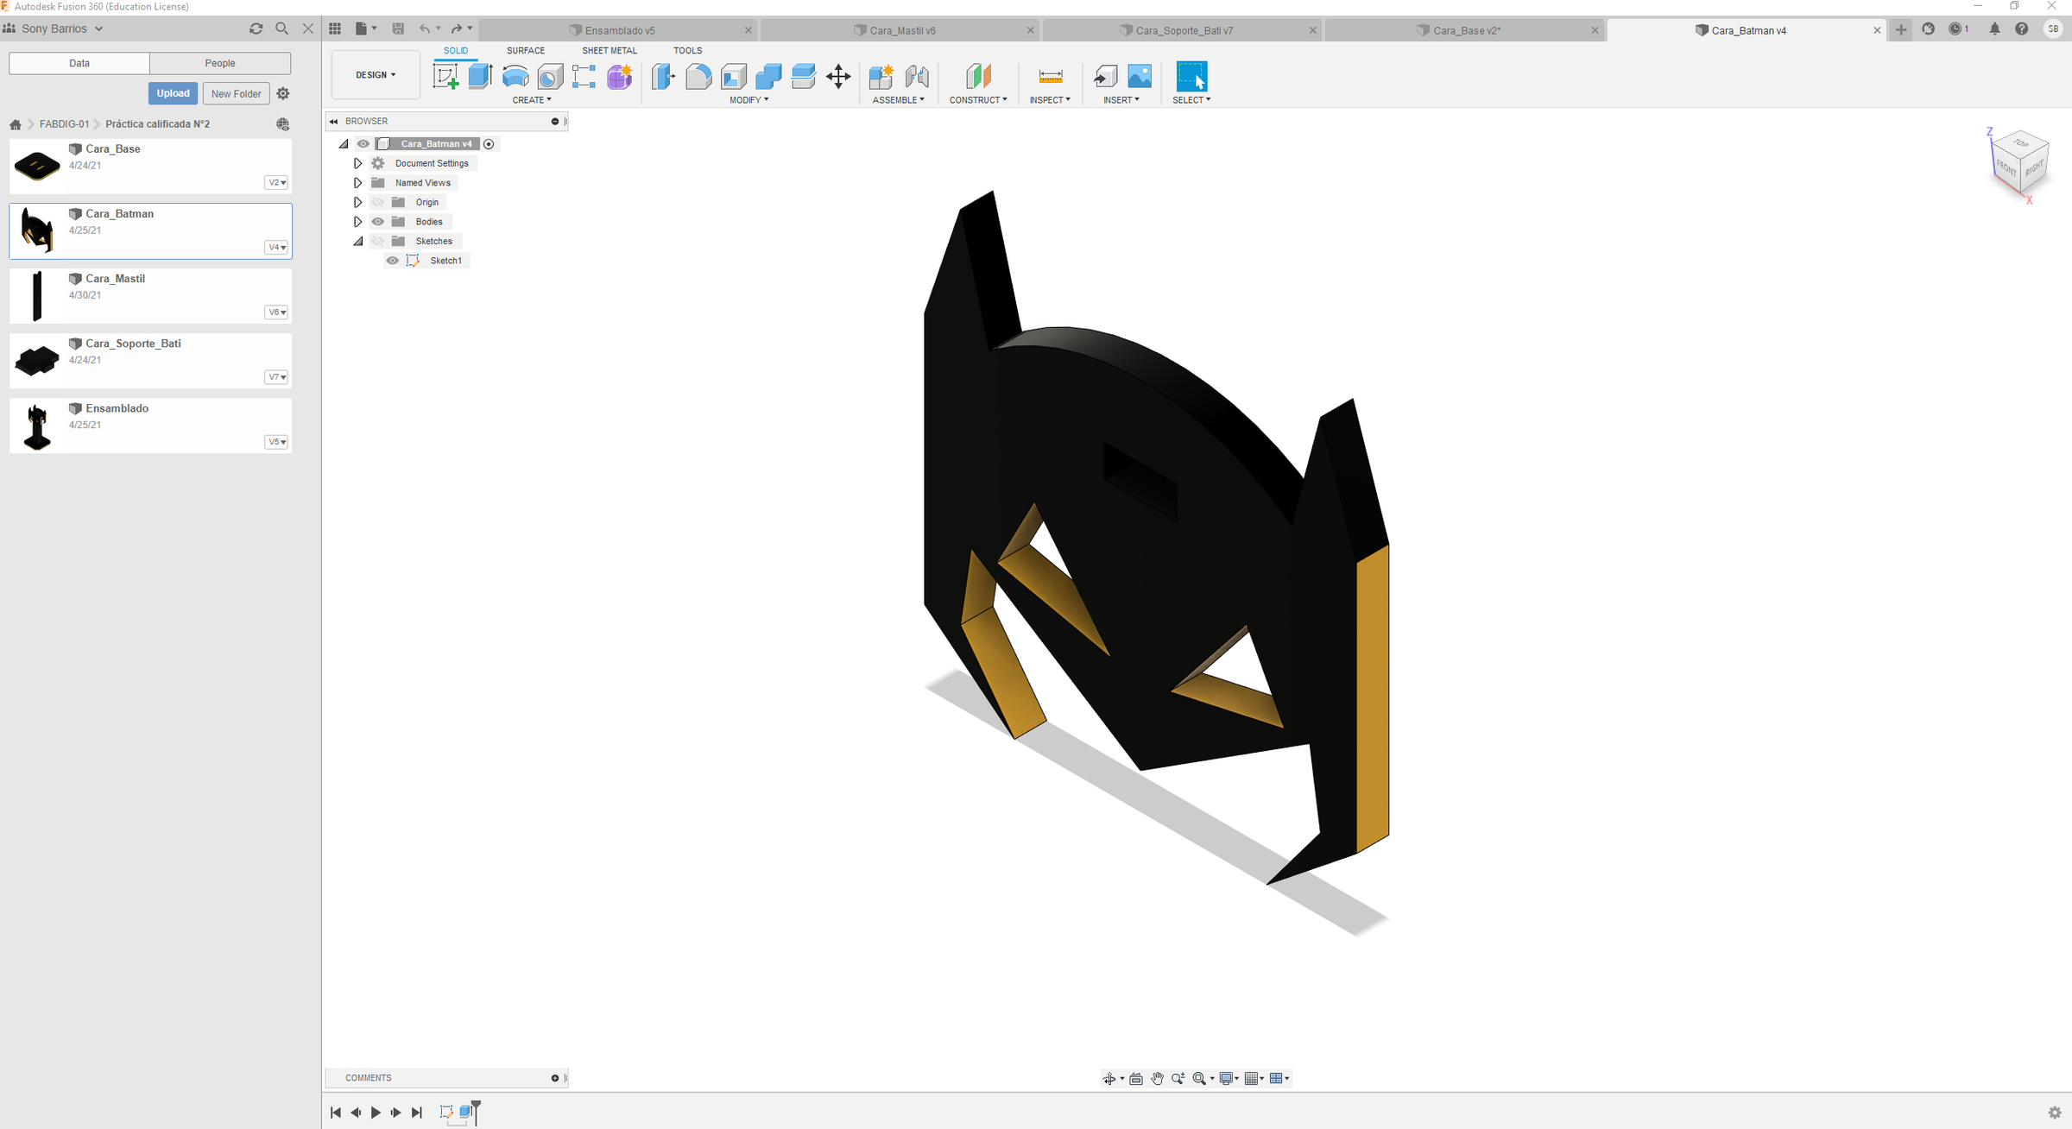Expand Document Settings node
This screenshot has height=1129, width=2072.
tap(357, 163)
